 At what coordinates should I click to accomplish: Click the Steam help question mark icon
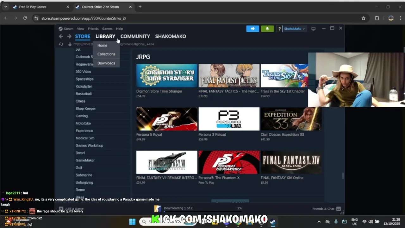click(x=279, y=28)
